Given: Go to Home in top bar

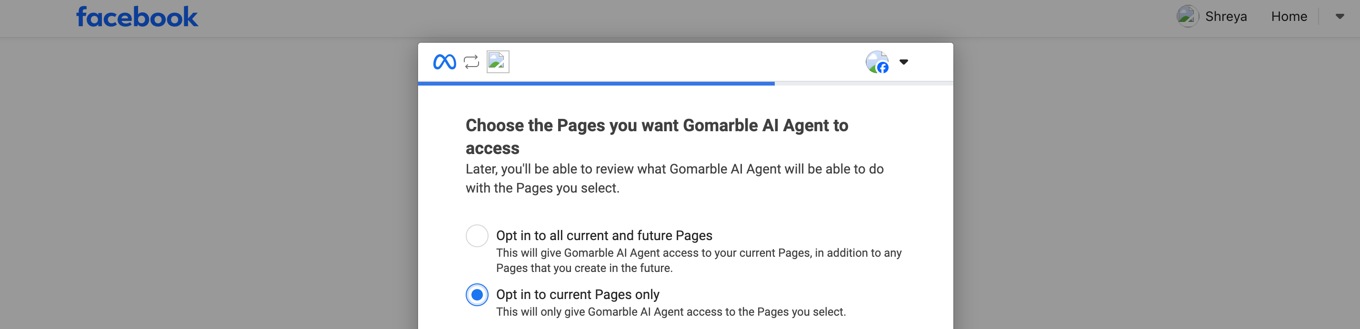Looking at the screenshot, I should click(1289, 16).
